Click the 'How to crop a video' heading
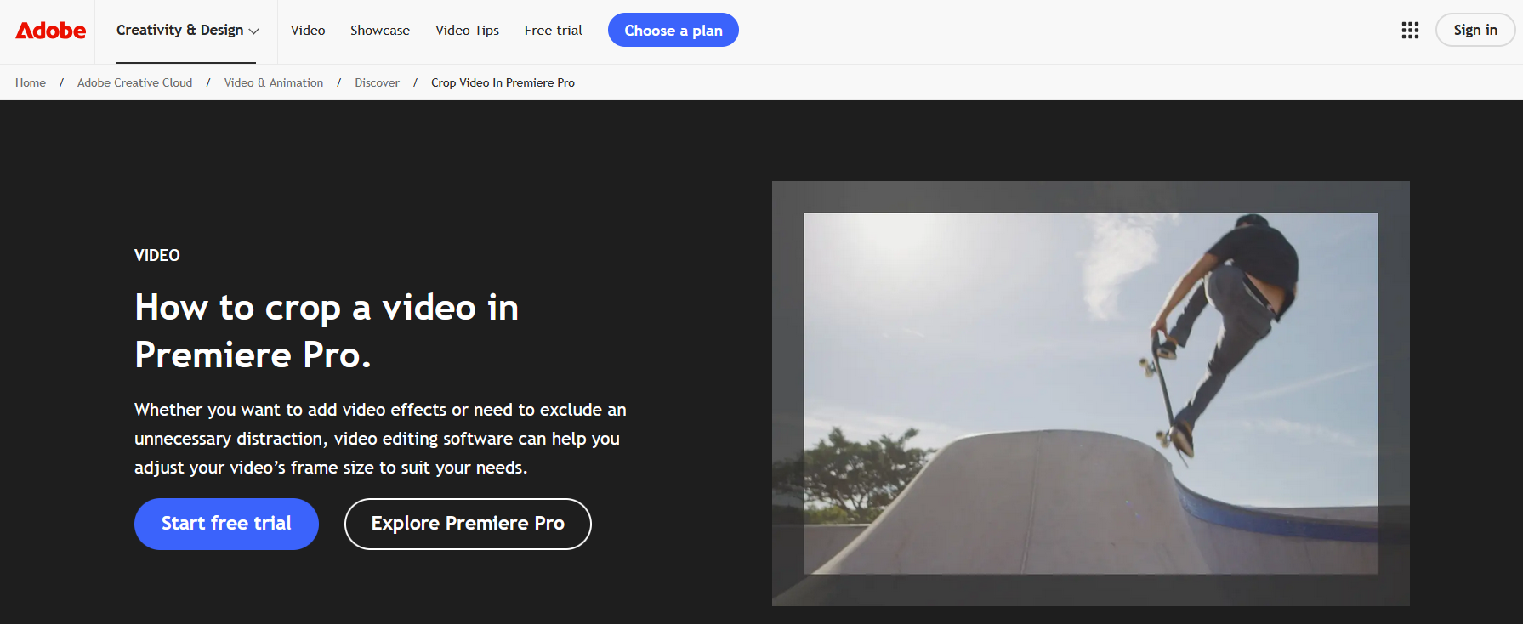 (327, 331)
